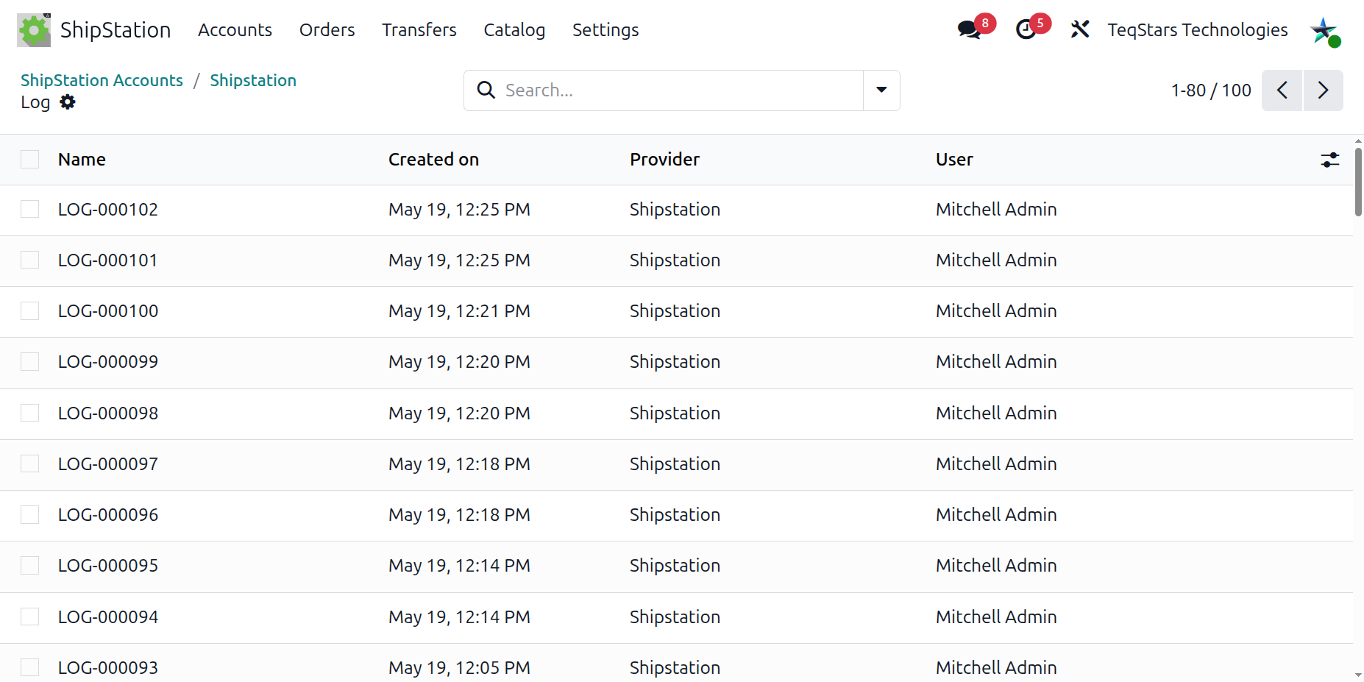Check the box for LOG-000101
This screenshot has width=1364, height=682.
[x=30, y=260]
